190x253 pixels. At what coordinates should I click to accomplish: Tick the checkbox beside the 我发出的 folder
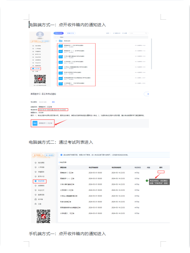[56, 41]
